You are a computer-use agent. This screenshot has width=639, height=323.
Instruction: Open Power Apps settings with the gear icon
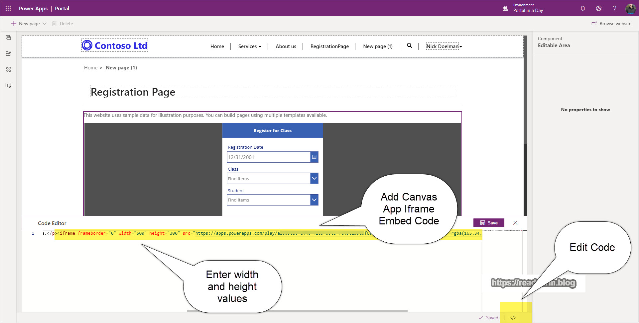[x=598, y=8]
